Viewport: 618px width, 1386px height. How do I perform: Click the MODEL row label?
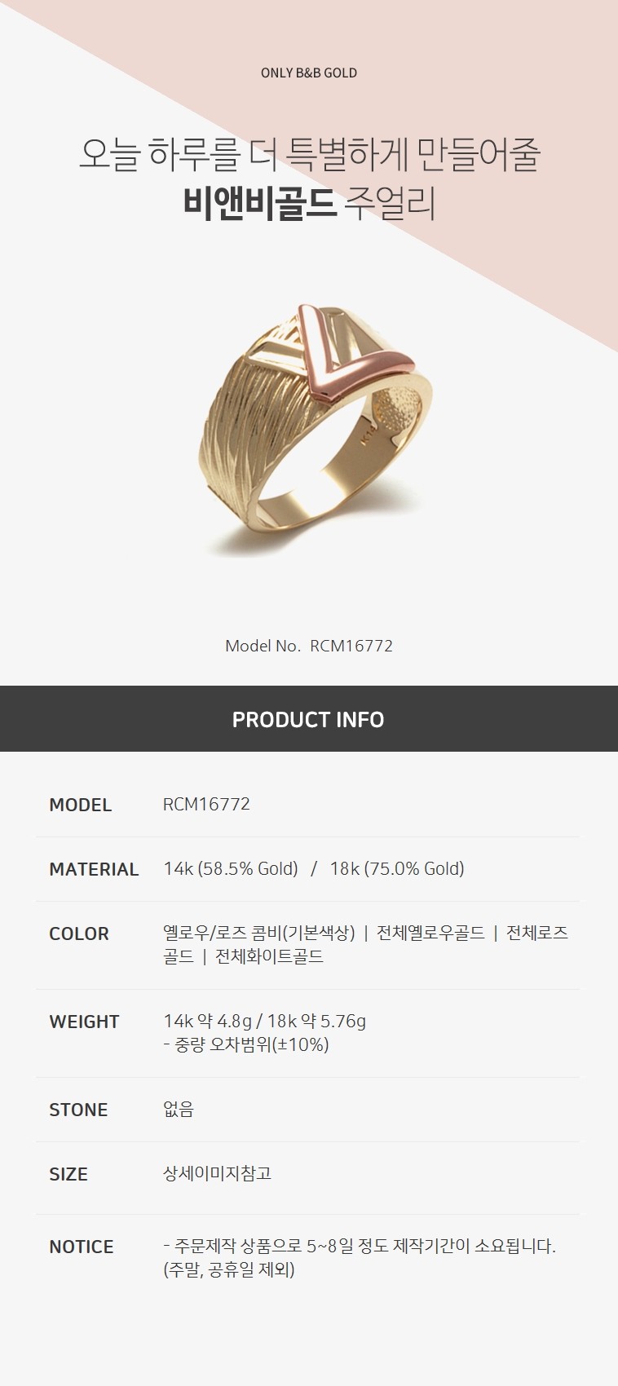coord(80,805)
